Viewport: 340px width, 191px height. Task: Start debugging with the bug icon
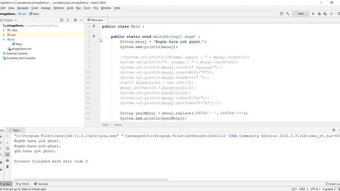click(x=319, y=14)
